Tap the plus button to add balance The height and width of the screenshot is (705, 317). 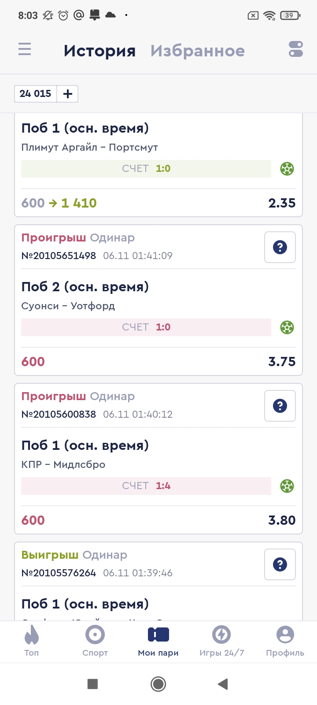(68, 94)
